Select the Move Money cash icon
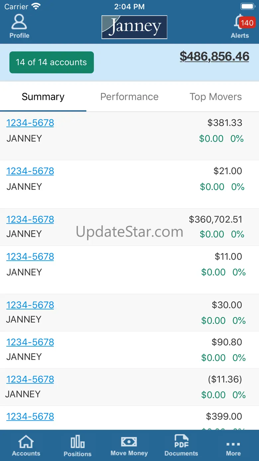Screen dimensions: 259x461 [x=129, y=441]
